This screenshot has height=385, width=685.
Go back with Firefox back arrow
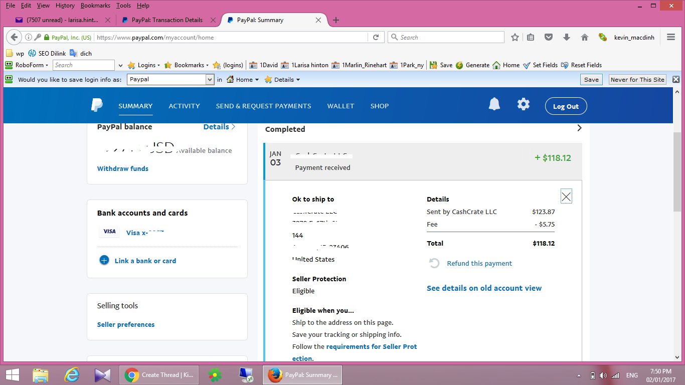click(x=14, y=37)
